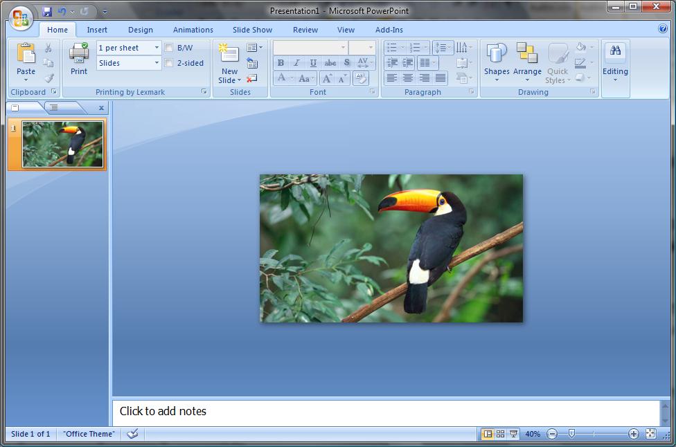Justify text in Paragraph group

(x=441, y=78)
